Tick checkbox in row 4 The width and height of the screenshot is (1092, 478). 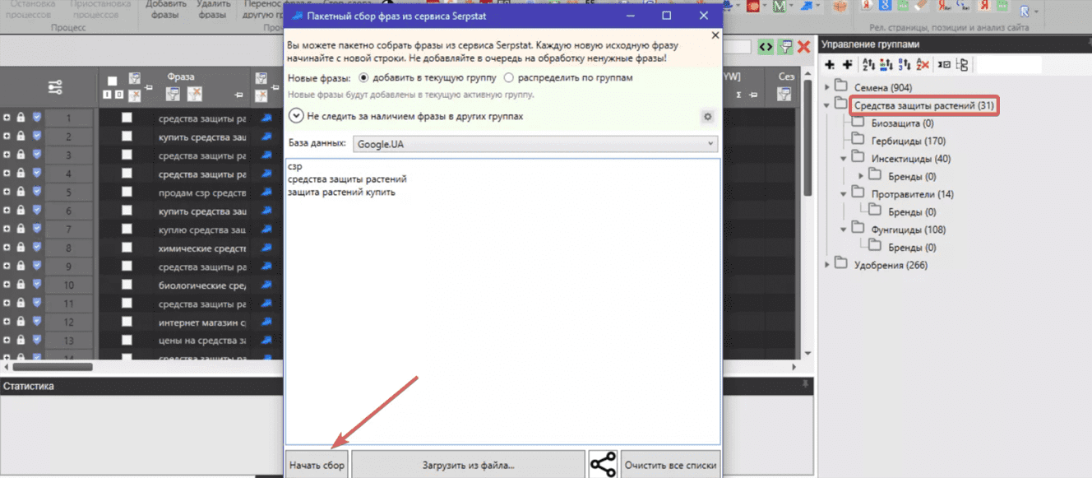tap(127, 174)
